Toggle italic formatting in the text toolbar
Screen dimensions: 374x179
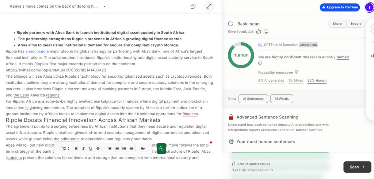83,148
